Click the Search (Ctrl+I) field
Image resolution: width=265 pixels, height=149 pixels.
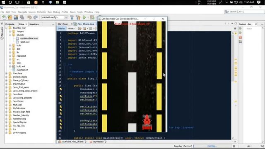point(244,12)
